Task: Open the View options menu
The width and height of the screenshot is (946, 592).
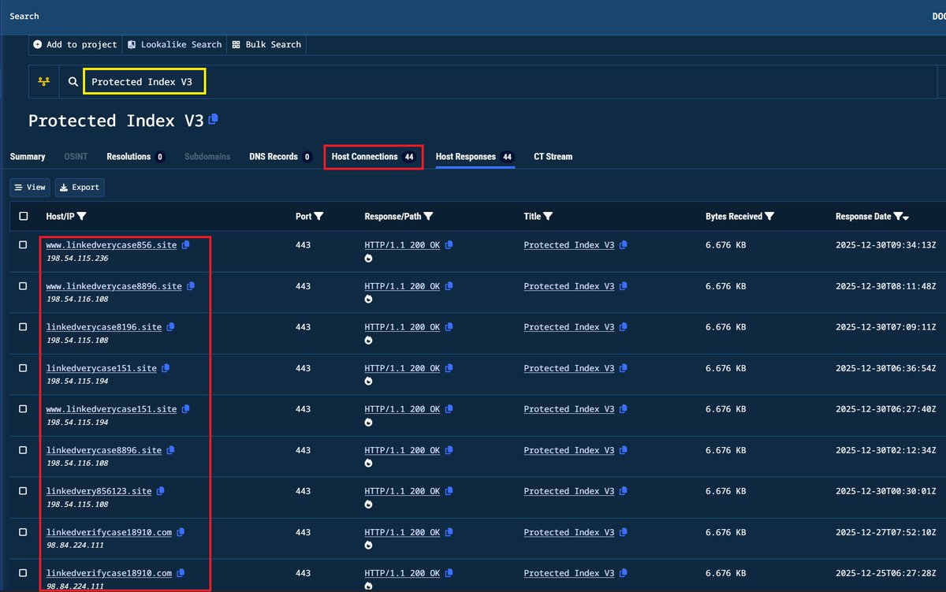Action: (30, 187)
